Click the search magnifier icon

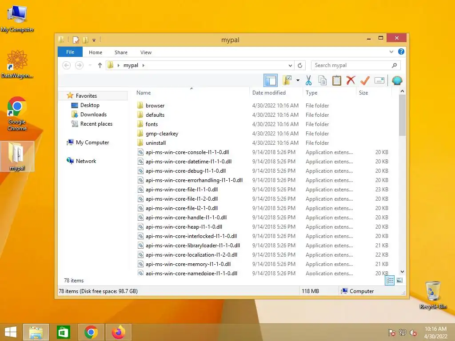[394, 66]
